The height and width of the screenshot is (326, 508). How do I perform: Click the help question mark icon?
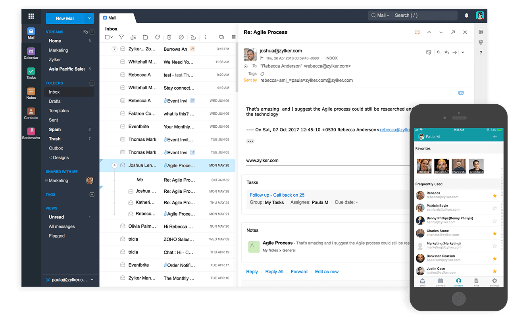pos(481,53)
